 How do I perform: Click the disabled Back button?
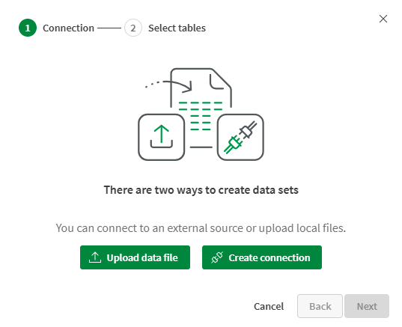tap(320, 306)
